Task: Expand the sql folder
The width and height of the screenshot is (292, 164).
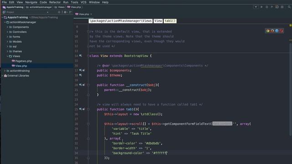Action: (x=7, y=46)
